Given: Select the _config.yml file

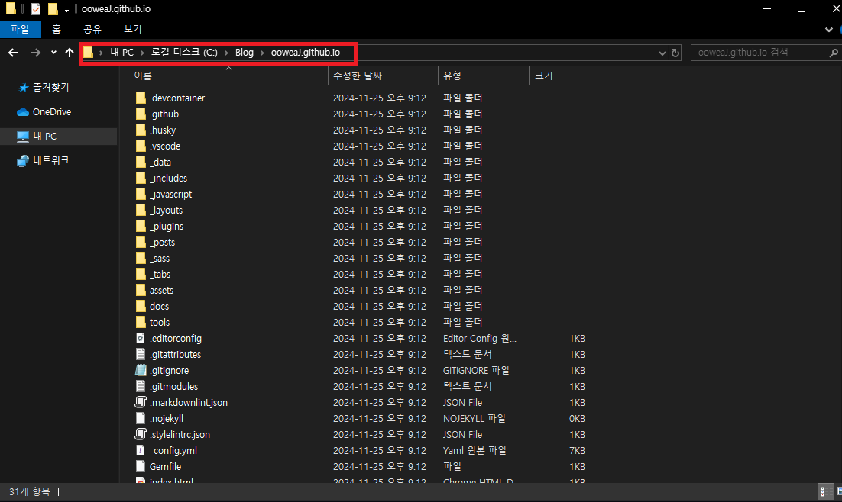Looking at the screenshot, I should [x=173, y=450].
